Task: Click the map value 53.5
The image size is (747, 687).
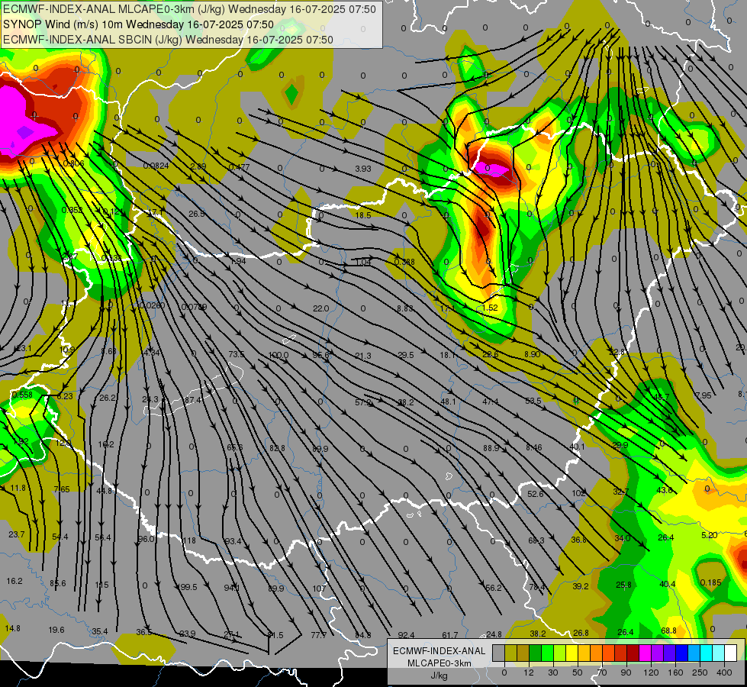Action: (x=533, y=401)
